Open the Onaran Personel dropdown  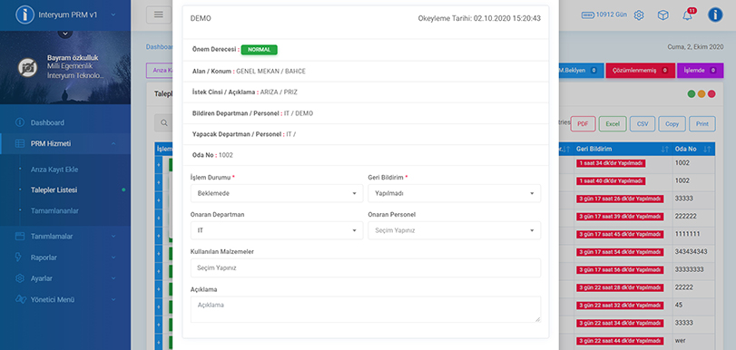pos(455,230)
